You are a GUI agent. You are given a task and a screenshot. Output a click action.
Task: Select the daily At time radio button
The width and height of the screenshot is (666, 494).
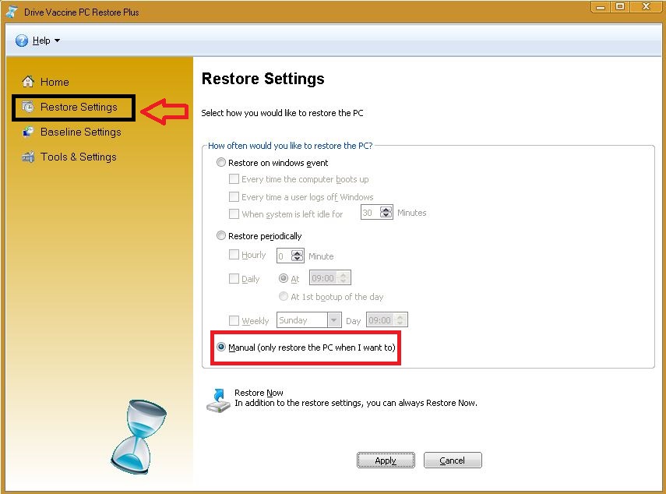click(284, 278)
